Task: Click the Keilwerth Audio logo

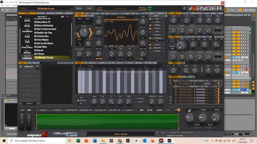Action: tap(65, 134)
